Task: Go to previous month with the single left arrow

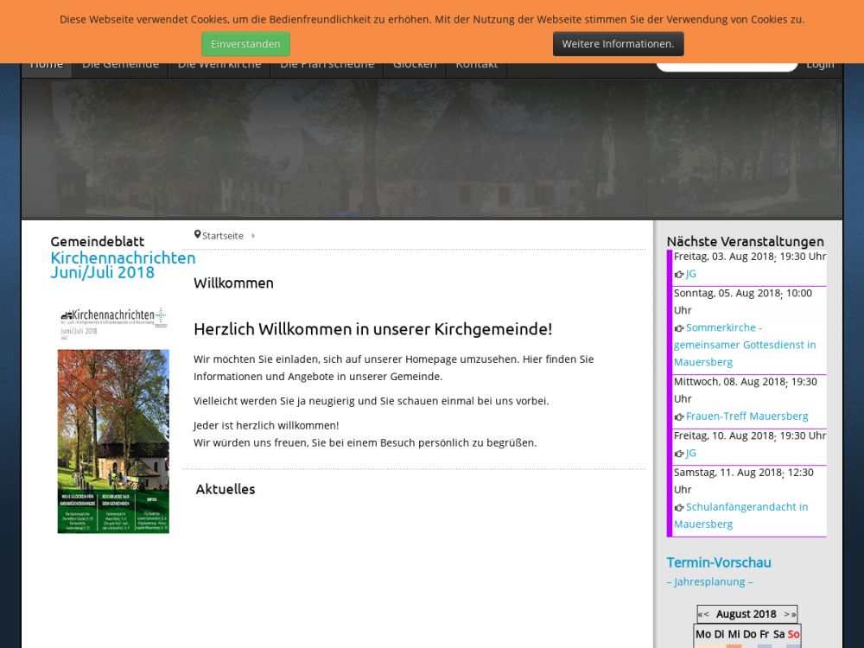Action: (707, 614)
